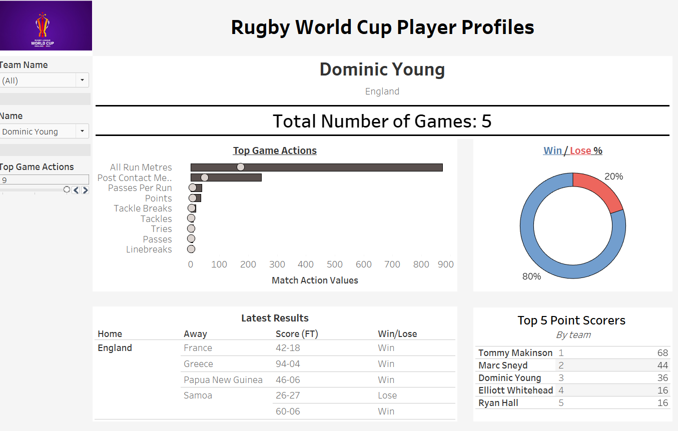Click the circle marker on Linebreaks row
This screenshot has height=431, width=678.
[191, 249]
